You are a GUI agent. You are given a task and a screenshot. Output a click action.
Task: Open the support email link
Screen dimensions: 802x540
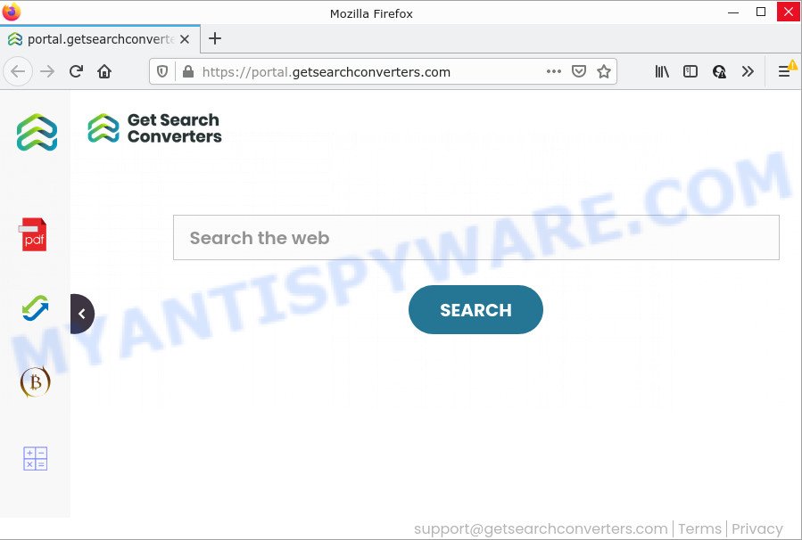[x=541, y=528]
